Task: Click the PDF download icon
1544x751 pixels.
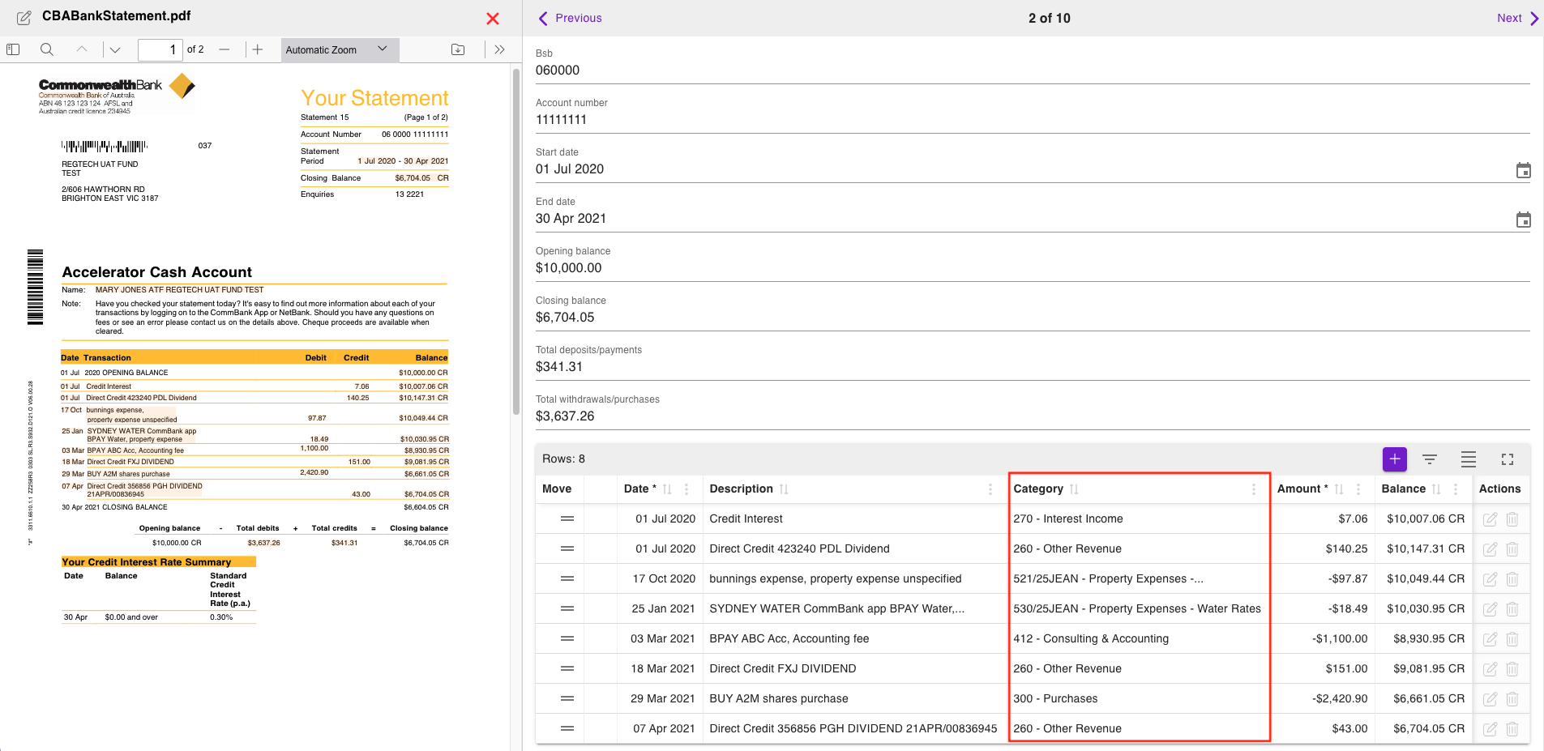Action: (458, 49)
